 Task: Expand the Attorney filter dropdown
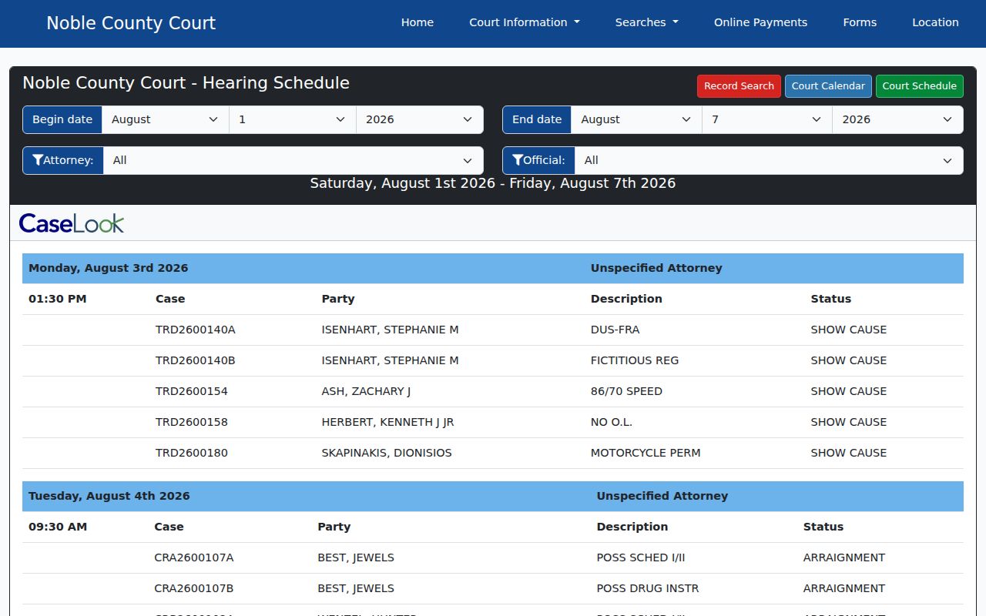293,160
